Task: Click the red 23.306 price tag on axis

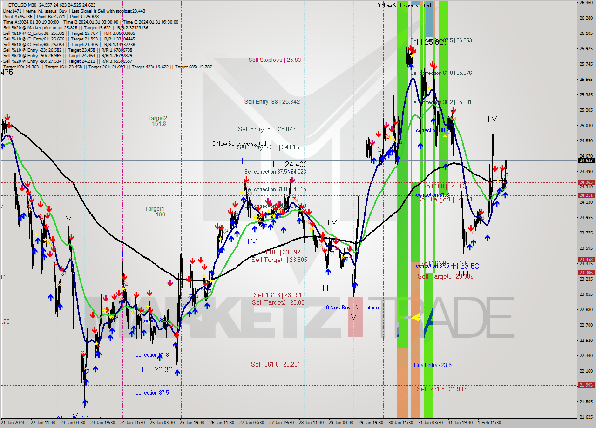Action: [586, 272]
